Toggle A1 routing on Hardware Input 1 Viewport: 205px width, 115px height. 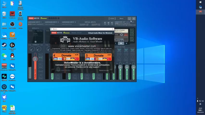coord(40,54)
